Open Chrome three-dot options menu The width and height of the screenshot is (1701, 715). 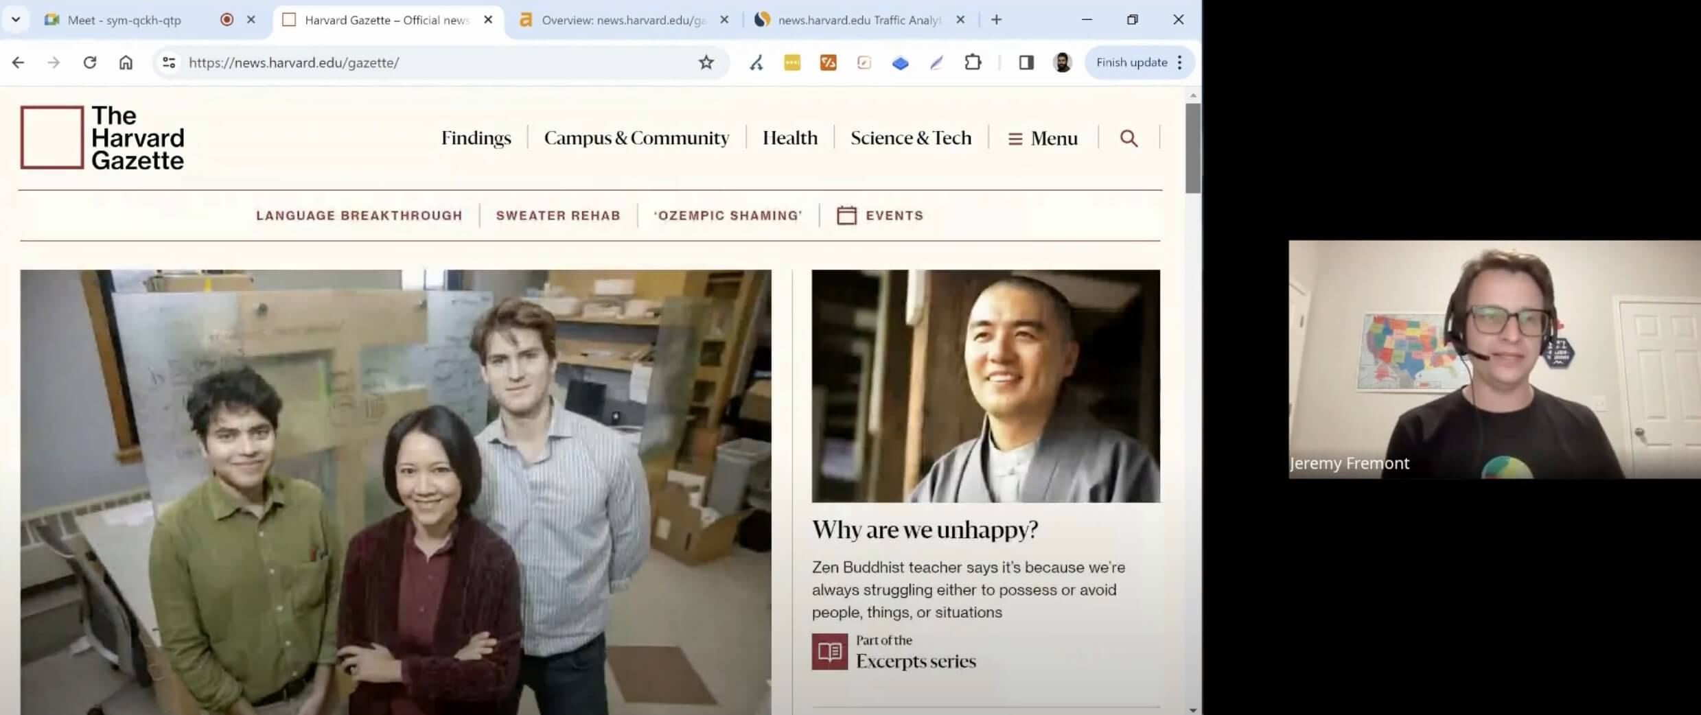(1180, 62)
